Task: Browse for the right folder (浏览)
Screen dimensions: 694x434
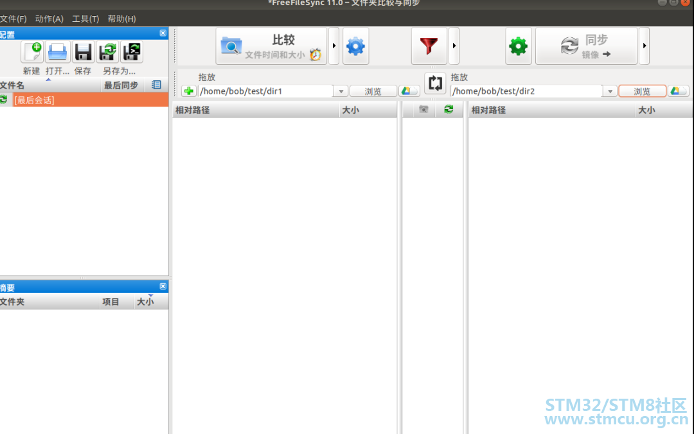Action: tap(642, 91)
